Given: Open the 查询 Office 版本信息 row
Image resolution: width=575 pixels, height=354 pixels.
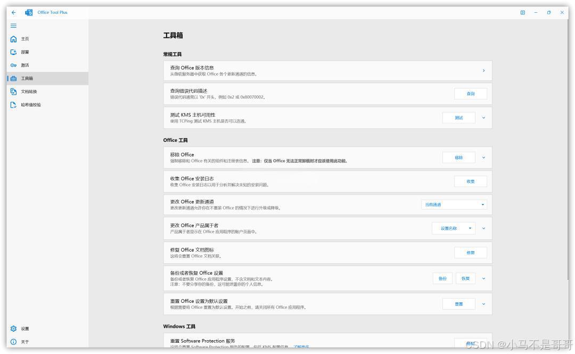Looking at the screenshot, I should point(327,70).
